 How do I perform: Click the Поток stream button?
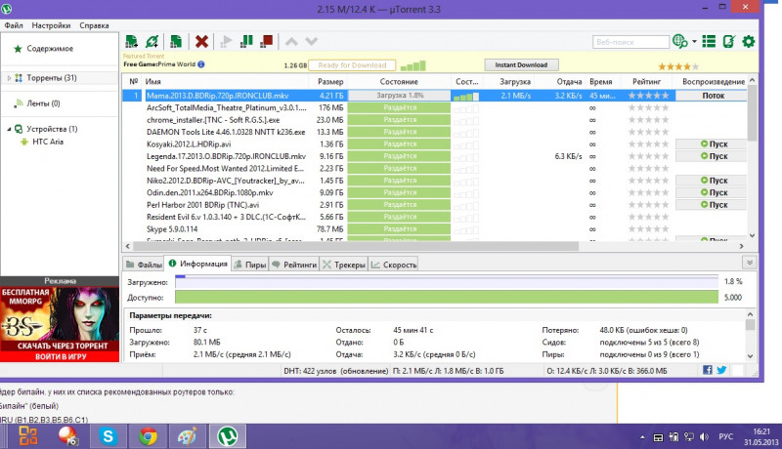point(713,96)
